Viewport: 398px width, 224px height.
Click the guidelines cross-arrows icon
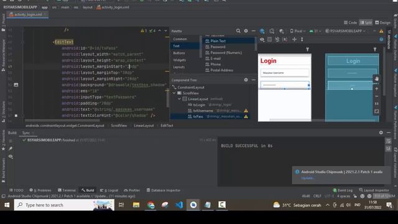point(294,39)
